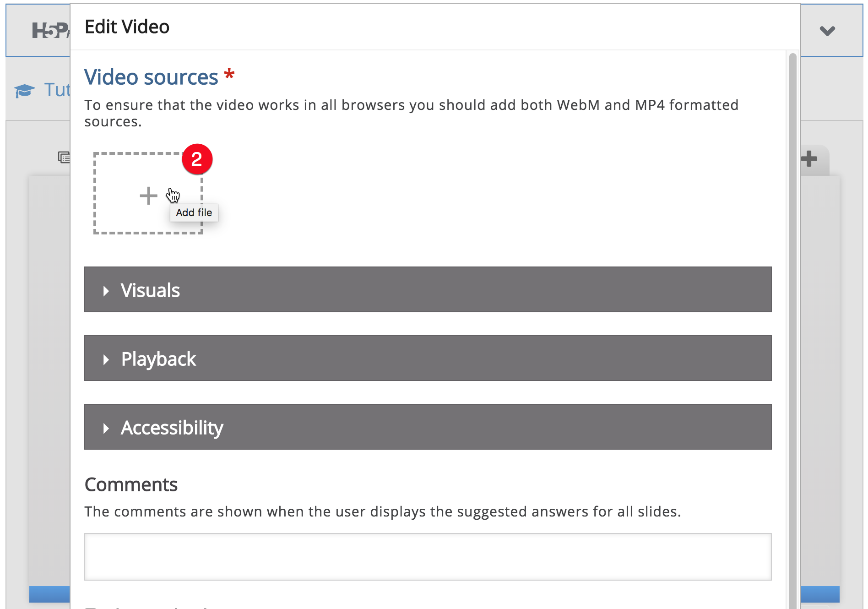Click the plus tab icon at the right edge

(x=809, y=159)
